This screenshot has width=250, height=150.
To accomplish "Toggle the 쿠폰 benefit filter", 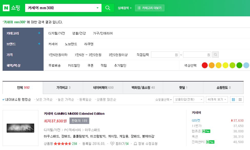I will [x=91, y=65].
